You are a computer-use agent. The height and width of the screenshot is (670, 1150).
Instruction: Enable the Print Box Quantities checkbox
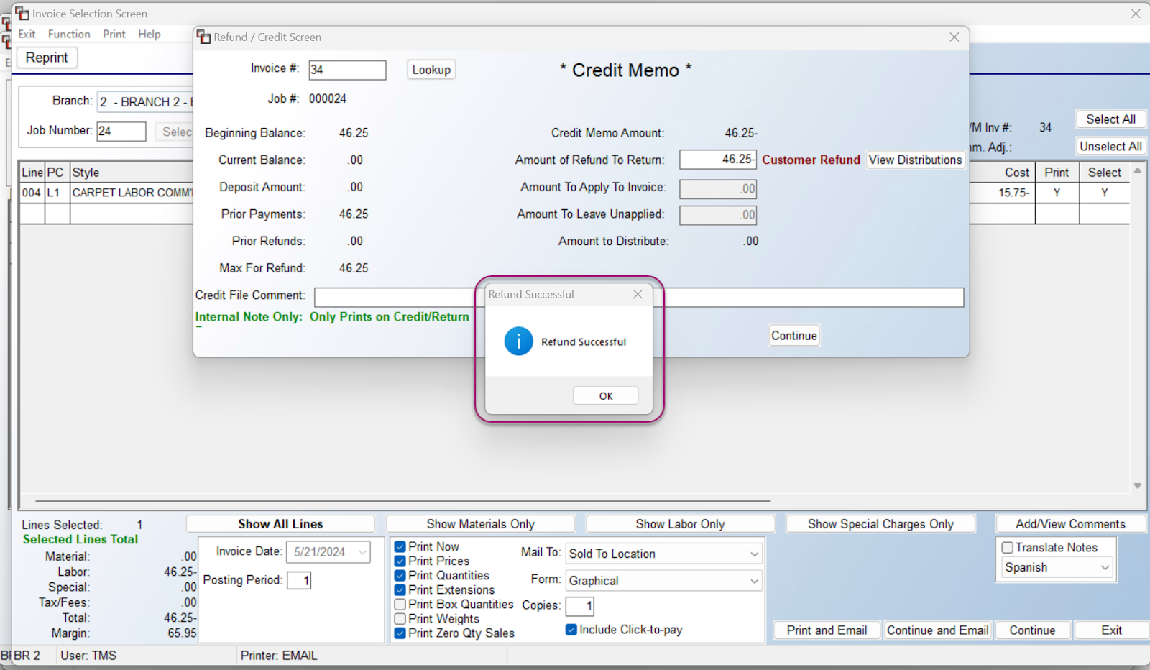click(x=400, y=604)
